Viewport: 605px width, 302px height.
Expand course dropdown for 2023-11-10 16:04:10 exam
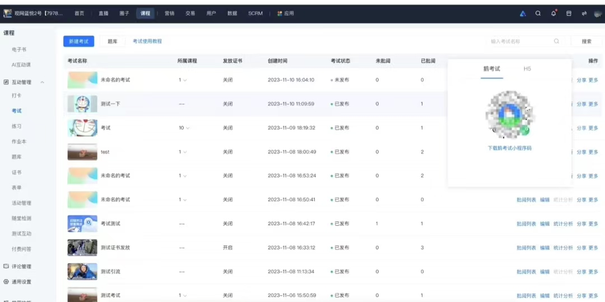(x=185, y=80)
